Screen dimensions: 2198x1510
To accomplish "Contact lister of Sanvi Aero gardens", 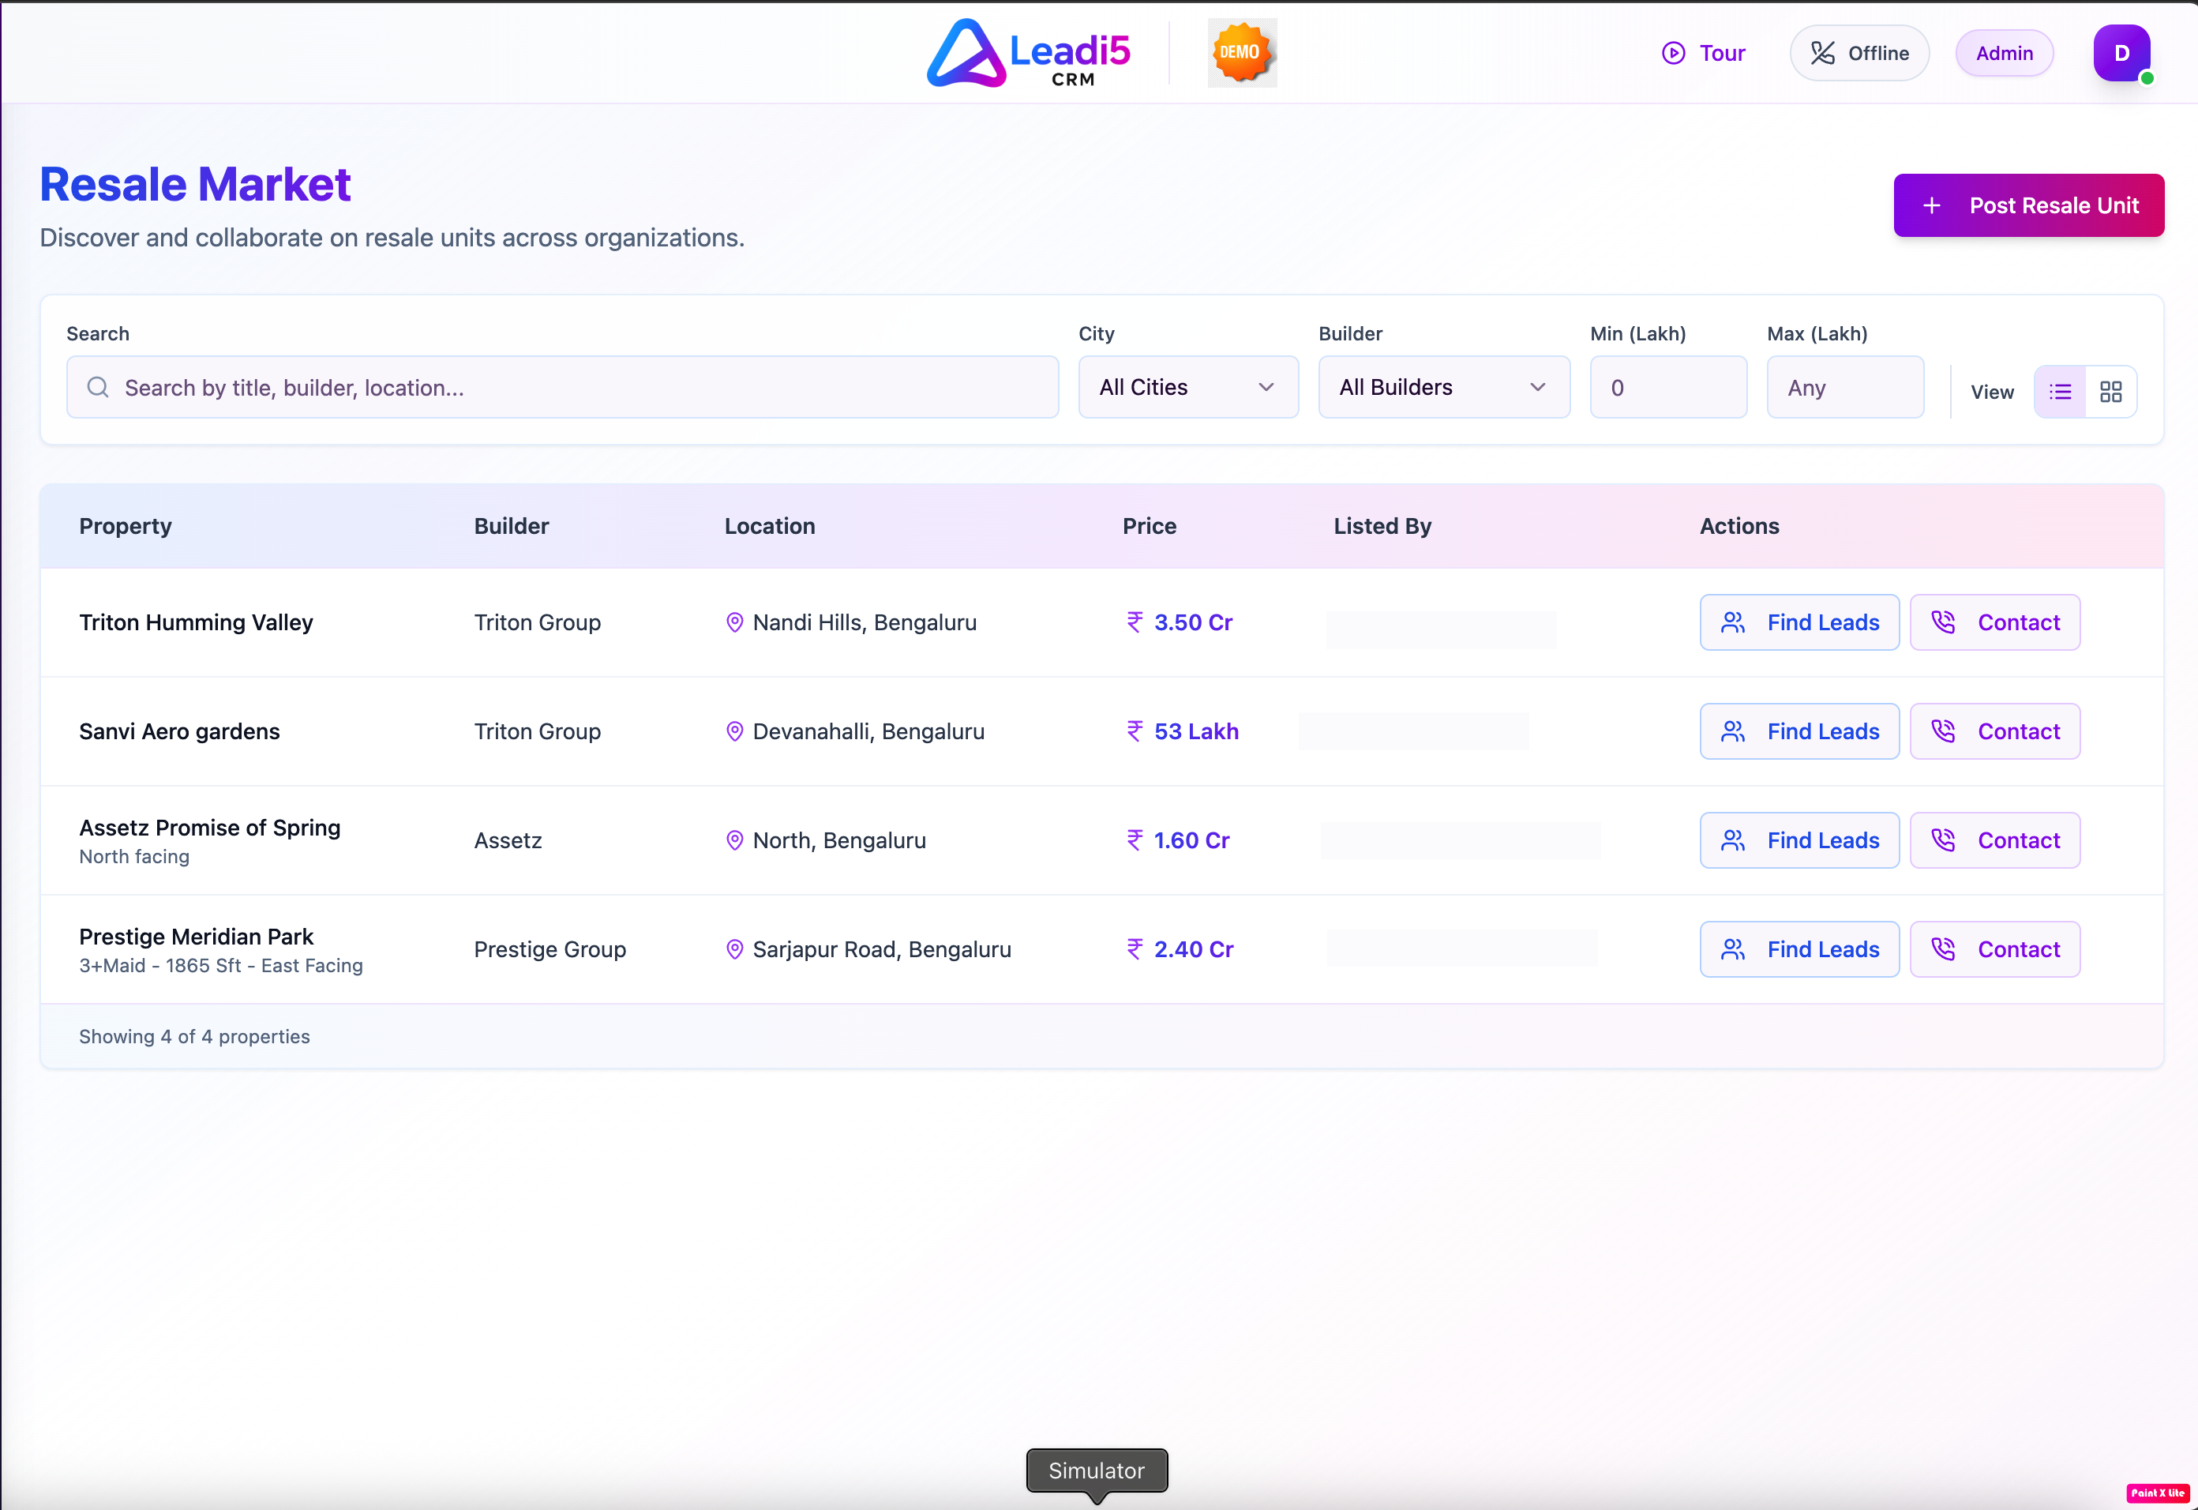I will (1994, 731).
